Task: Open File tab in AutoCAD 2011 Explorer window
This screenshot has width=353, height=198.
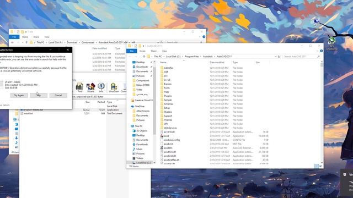Action: (x=132, y=51)
